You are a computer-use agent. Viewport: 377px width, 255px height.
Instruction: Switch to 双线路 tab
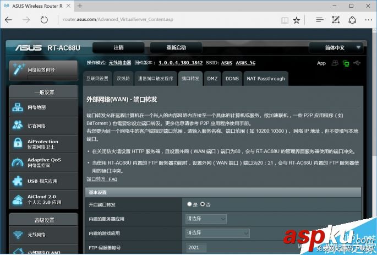click(x=123, y=78)
